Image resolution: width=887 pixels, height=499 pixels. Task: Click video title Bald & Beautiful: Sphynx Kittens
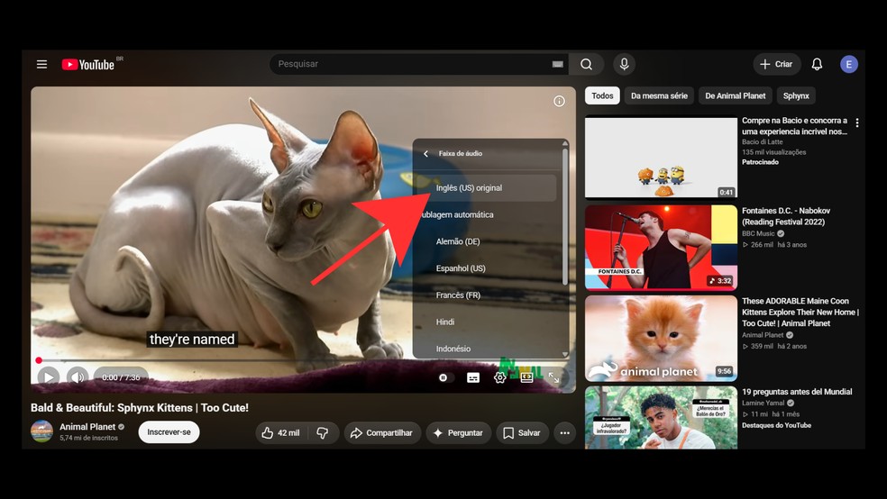click(x=140, y=407)
